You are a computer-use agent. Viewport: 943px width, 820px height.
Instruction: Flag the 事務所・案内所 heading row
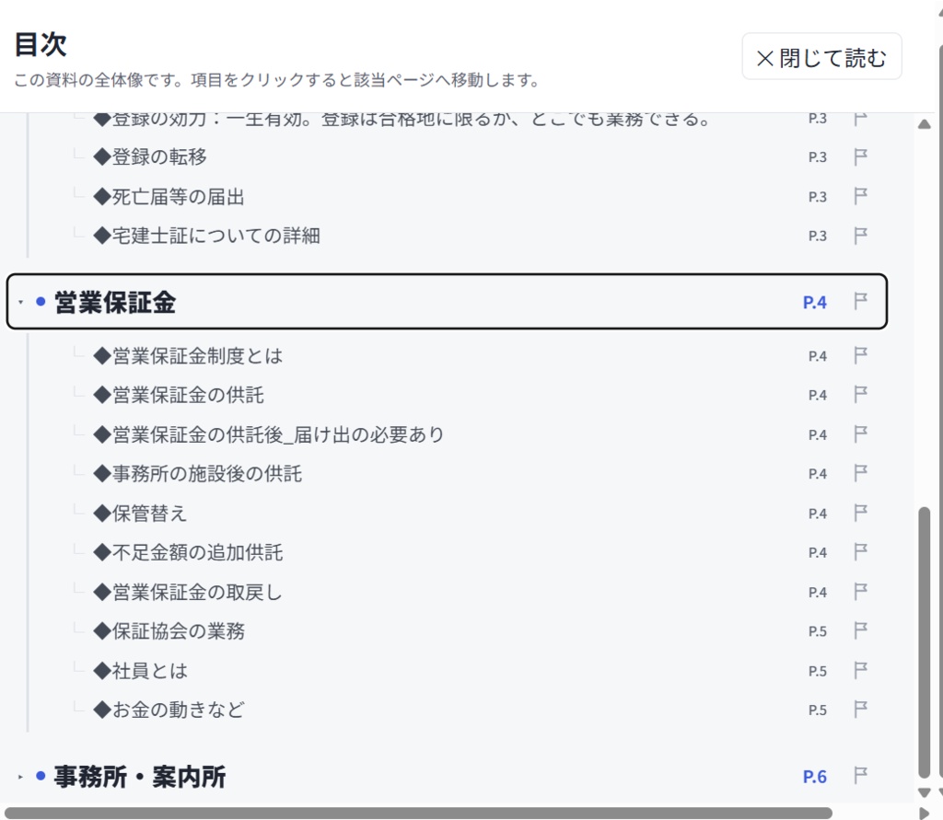click(x=861, y=776)
